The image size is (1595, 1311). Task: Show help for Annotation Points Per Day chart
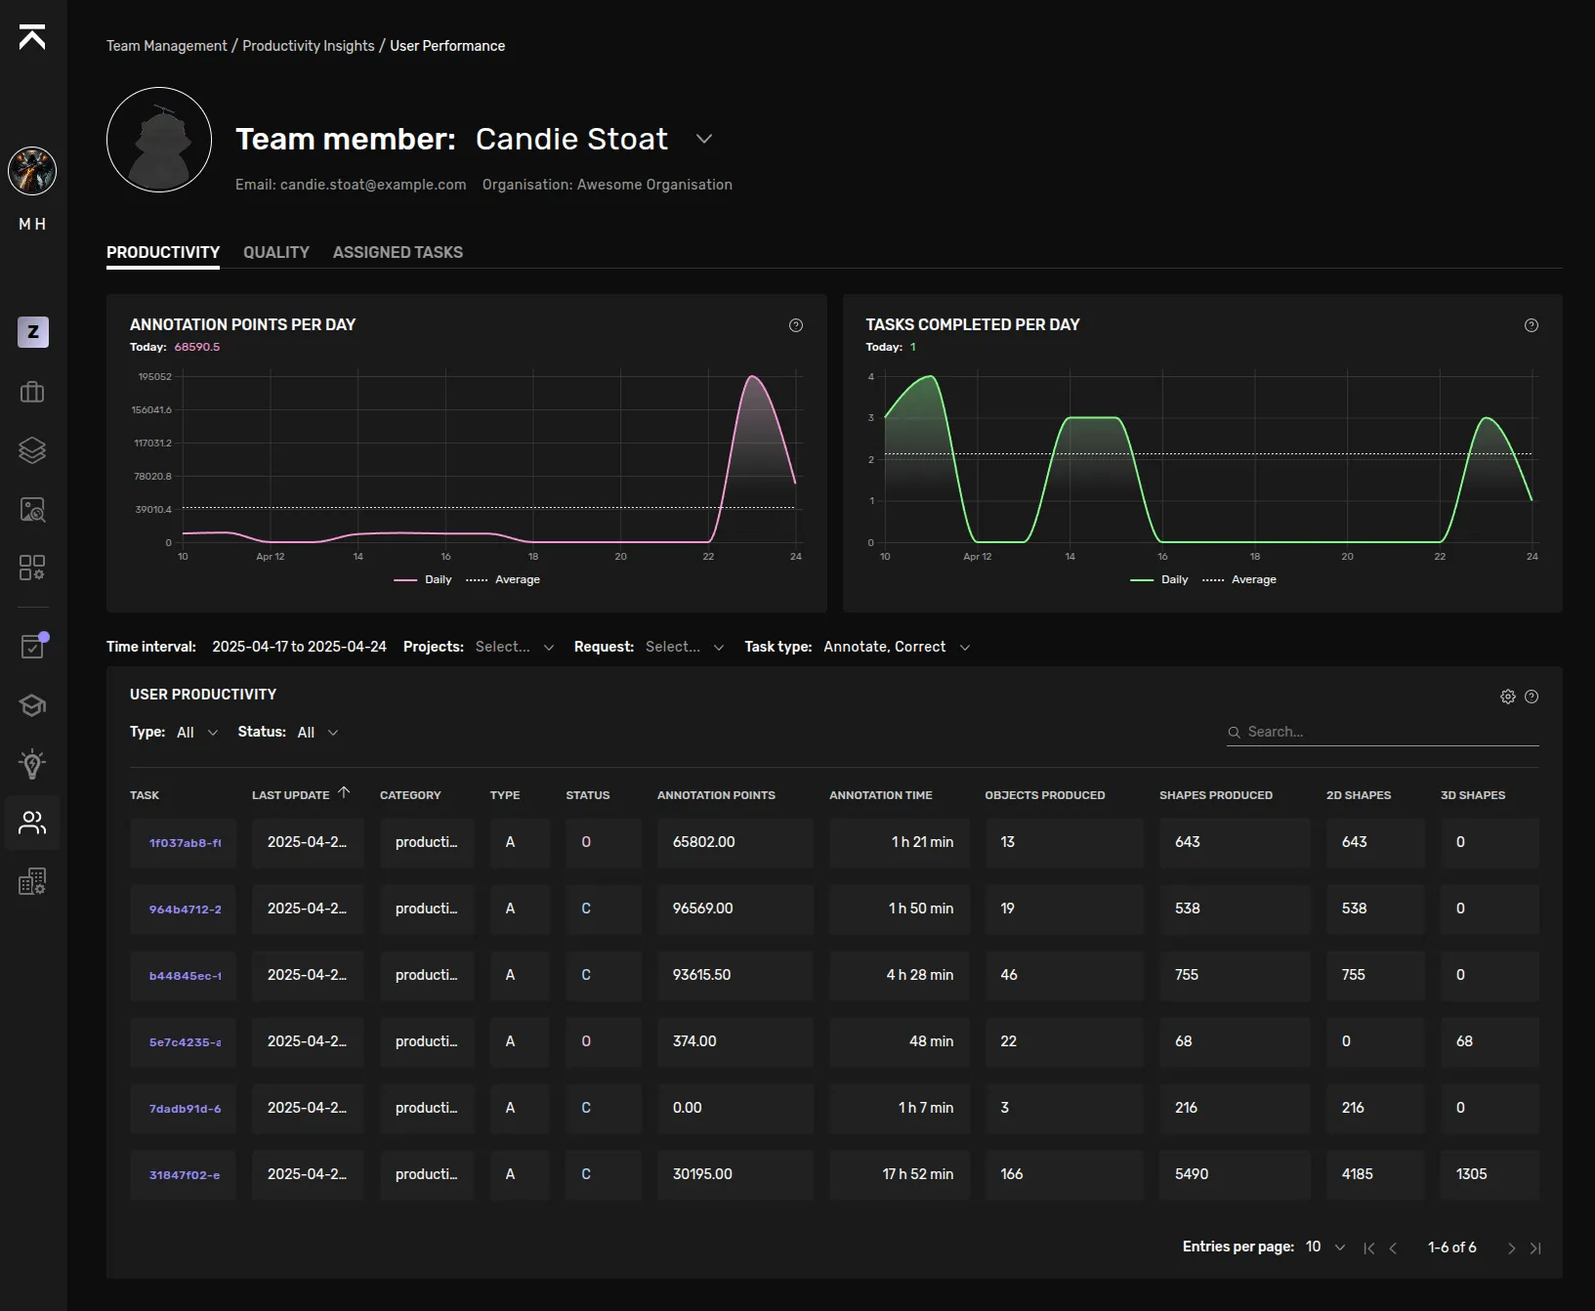[796, 325]
